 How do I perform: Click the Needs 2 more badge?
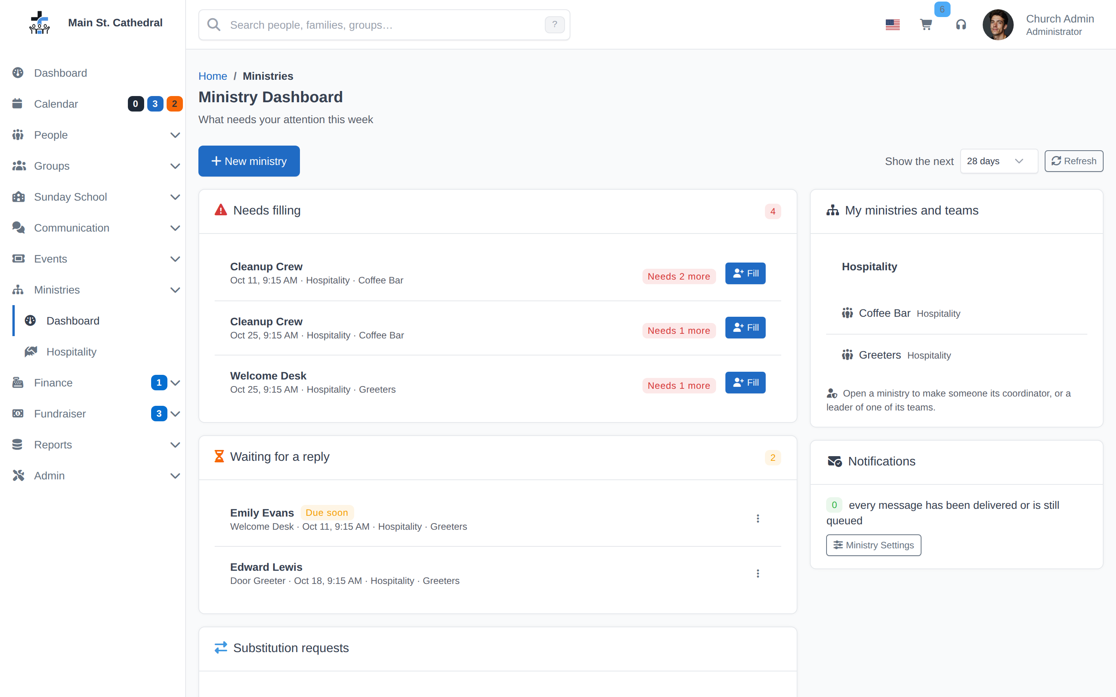click(679, 276)
